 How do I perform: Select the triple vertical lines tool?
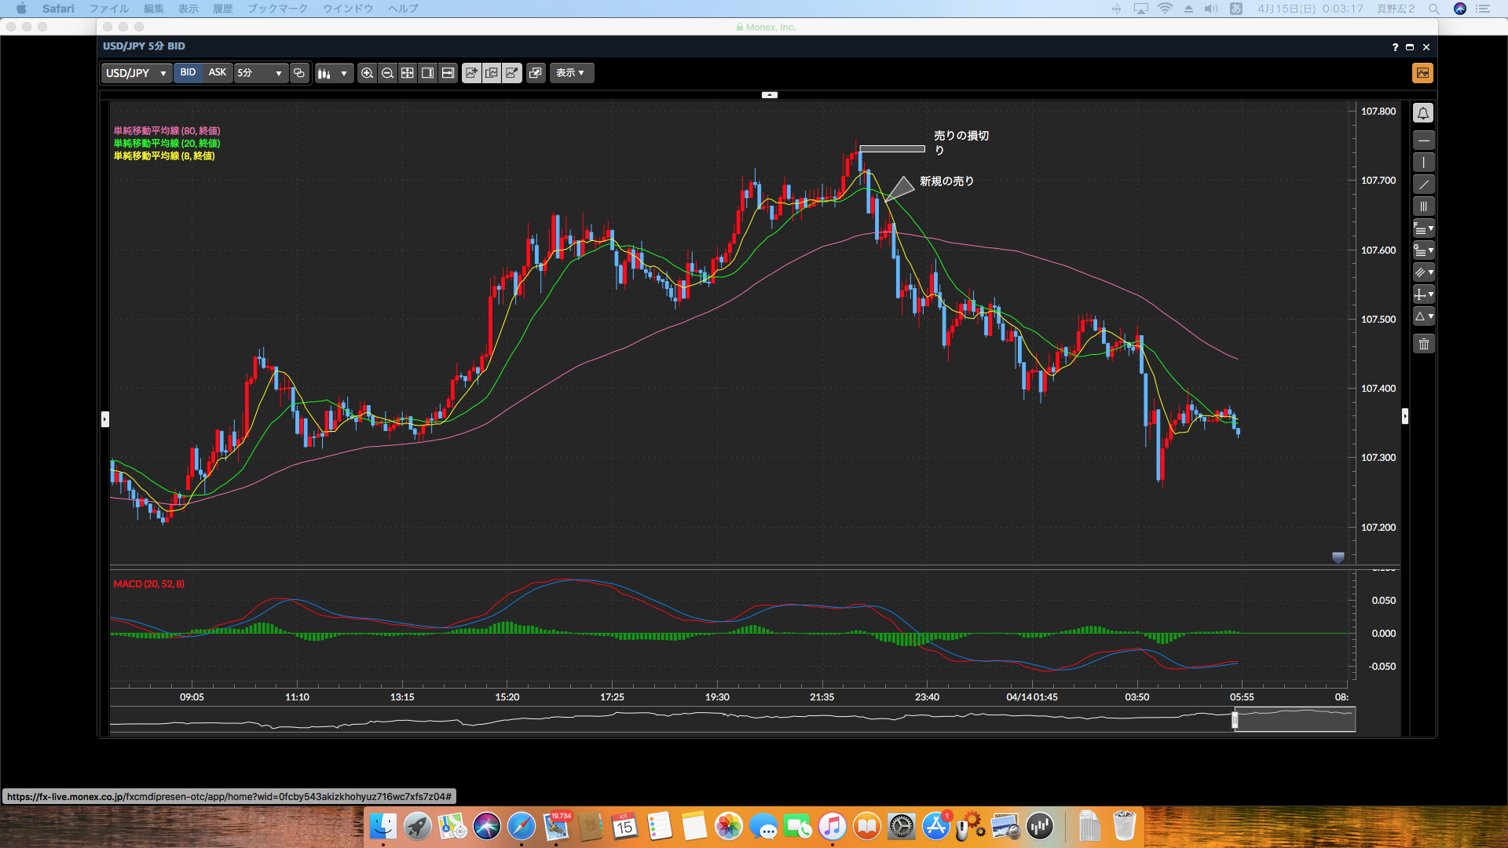point(1423,207)
